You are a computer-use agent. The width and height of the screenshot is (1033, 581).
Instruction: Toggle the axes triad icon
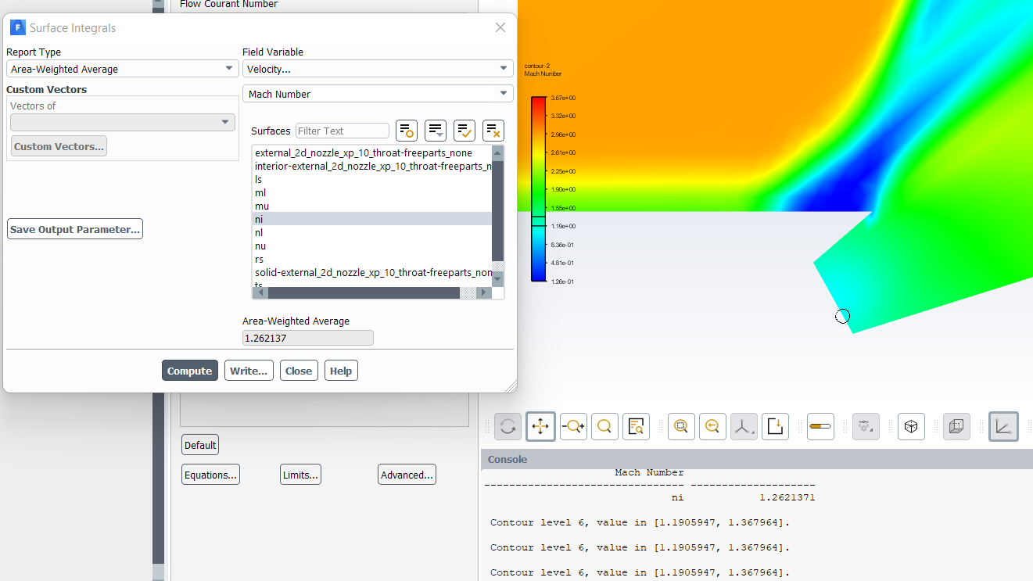(1003, 426)
